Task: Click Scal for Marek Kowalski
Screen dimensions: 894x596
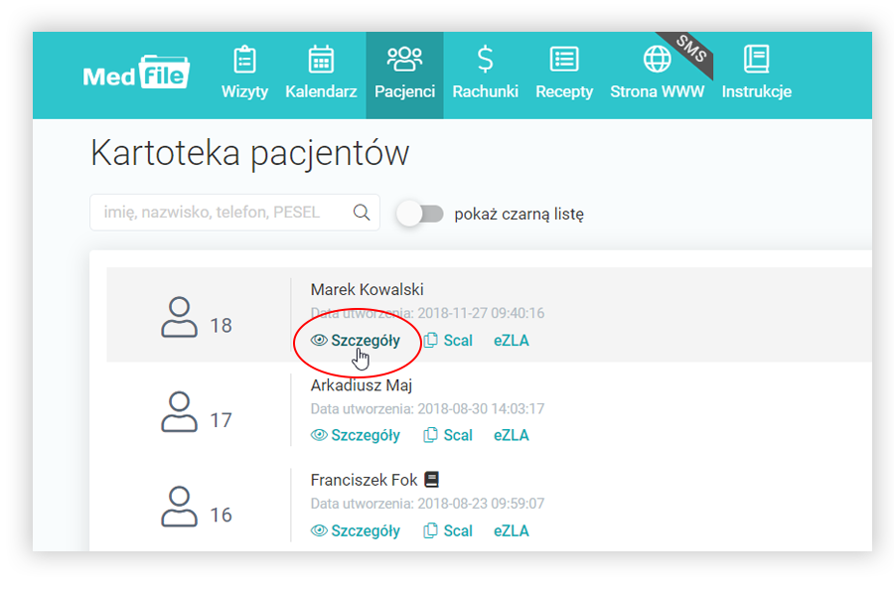Action: tap(448, 340)
